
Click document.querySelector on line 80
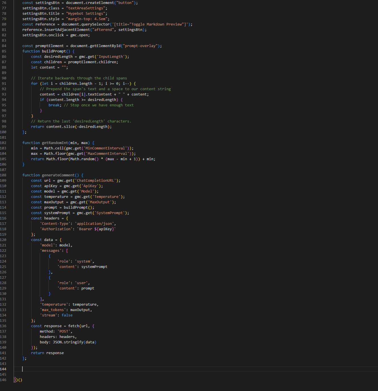click(x=86, y=24)
